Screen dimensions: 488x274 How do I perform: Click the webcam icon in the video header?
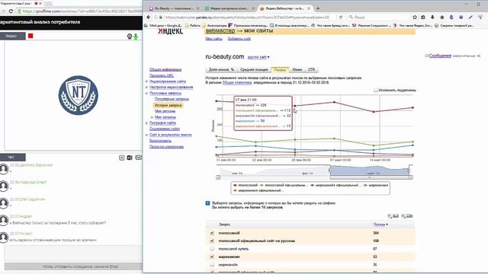click(x=130, y=37)
